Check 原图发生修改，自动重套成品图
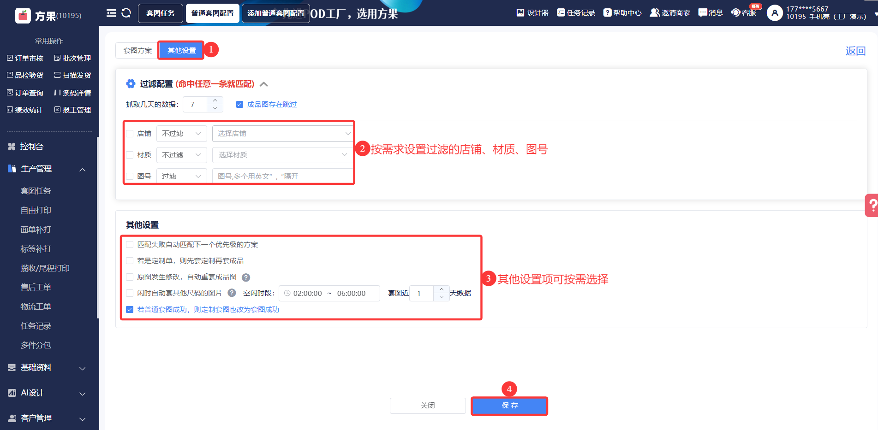 (x=130, y=277)
